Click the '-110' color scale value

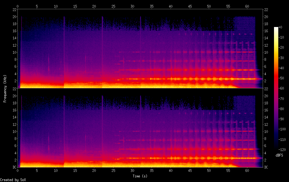pyautogui.click(x=282, y=140)
